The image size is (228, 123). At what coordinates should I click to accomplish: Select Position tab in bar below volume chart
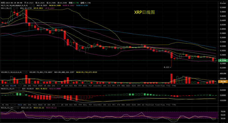point(149,86)
